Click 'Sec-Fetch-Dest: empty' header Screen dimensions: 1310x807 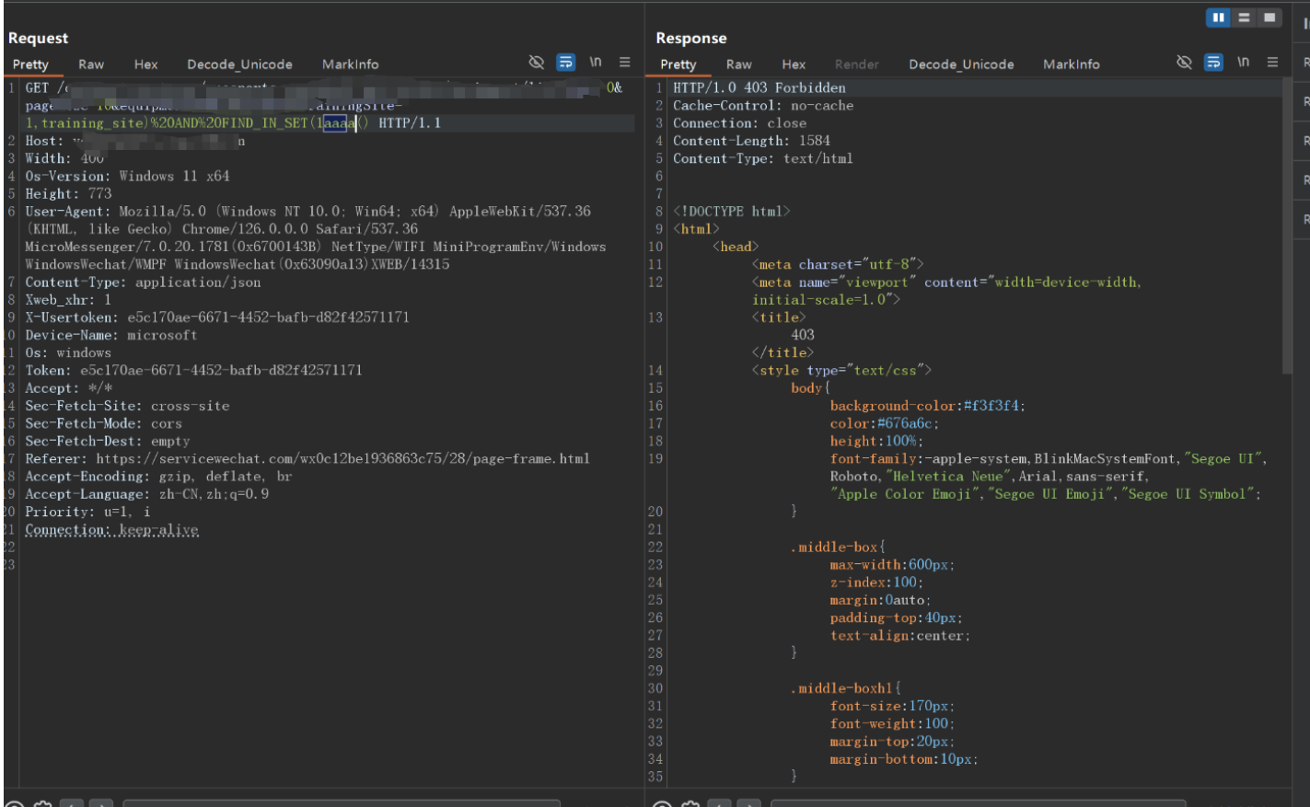[x=108, y=441]
